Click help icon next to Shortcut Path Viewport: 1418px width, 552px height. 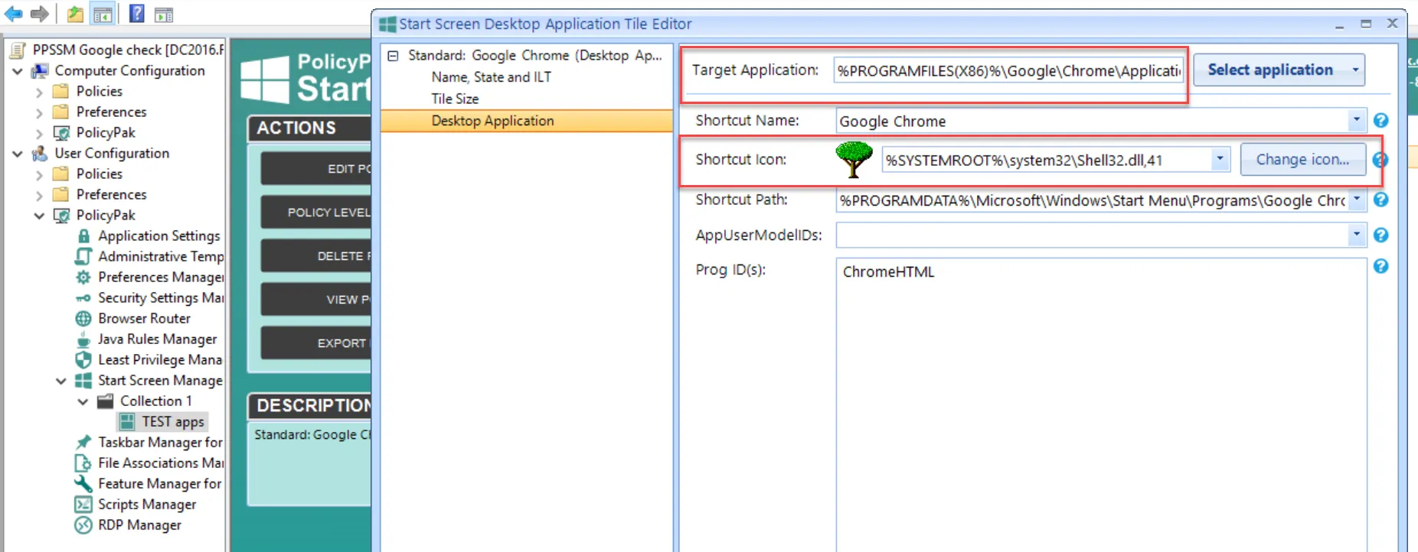[1380, 200]
